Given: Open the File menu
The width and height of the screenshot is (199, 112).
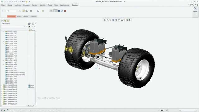Looking at the screenshot, I should point(3,5).
